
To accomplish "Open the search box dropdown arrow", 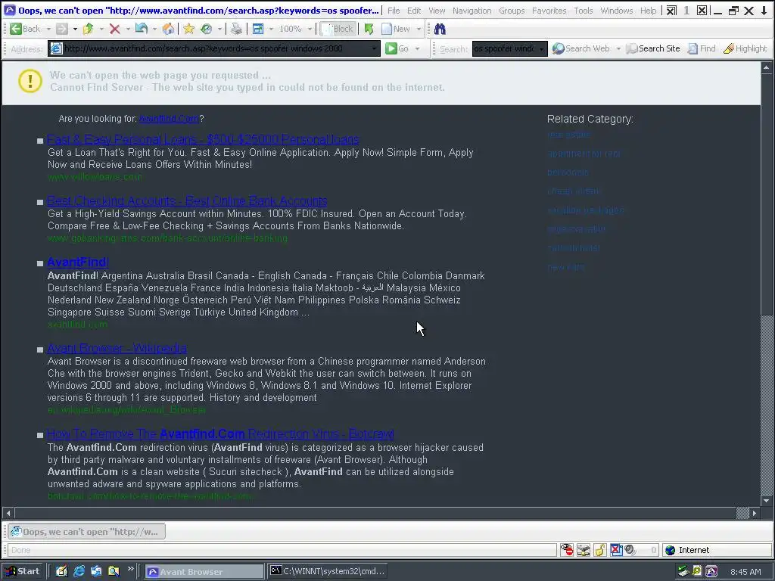I will [x=542, y=48].
